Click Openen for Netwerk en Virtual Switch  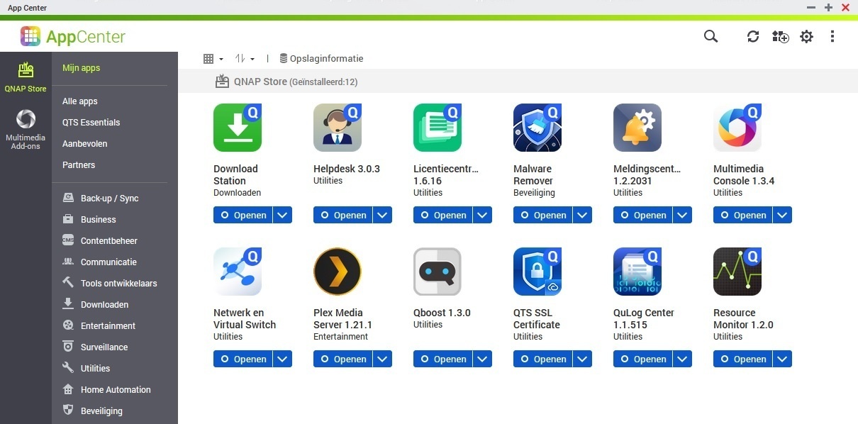point(243,359)
